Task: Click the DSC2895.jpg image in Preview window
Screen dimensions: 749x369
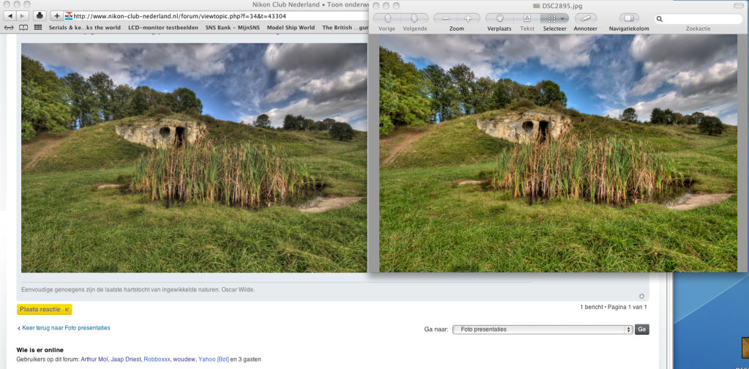Action: [558, 153]
